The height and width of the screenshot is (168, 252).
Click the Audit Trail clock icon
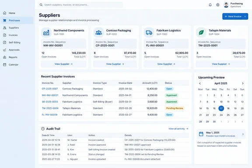43,129
